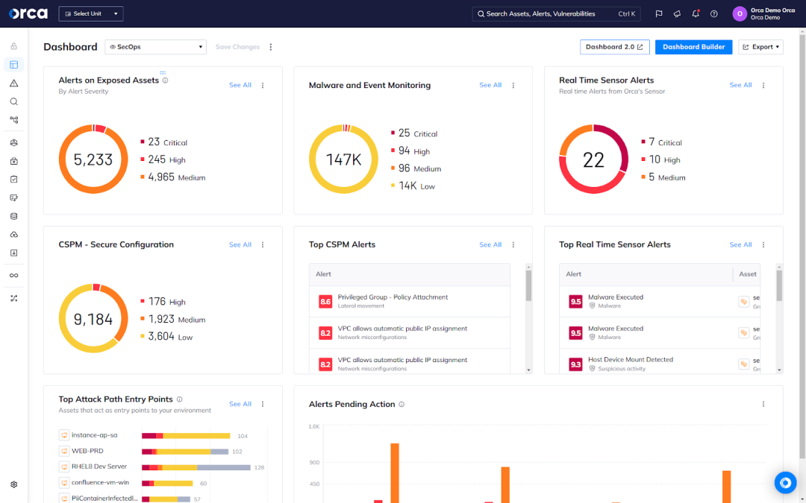Click the Top CSPM Alerts list scrollbar
The image size is (806, 503).
click(529, 287)
